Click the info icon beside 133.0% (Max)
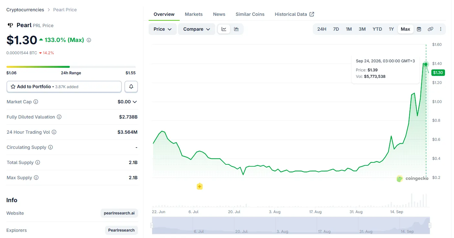Image resolution: width=454 pixels, height=238 pixels. click(x=89, y=40)
